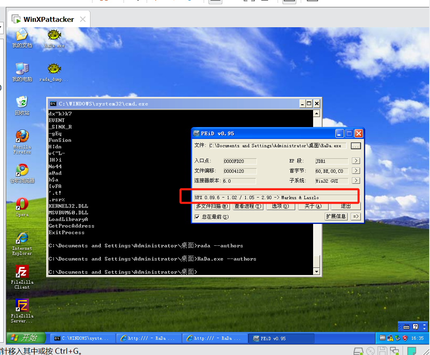Click 连接器版本 linker version field
This screenshot has height=355, width=430.
click(x=239, y=181)
